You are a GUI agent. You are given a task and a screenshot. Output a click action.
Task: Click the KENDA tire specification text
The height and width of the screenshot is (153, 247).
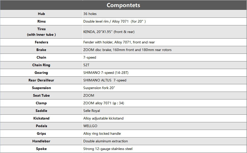coord(109,32)
